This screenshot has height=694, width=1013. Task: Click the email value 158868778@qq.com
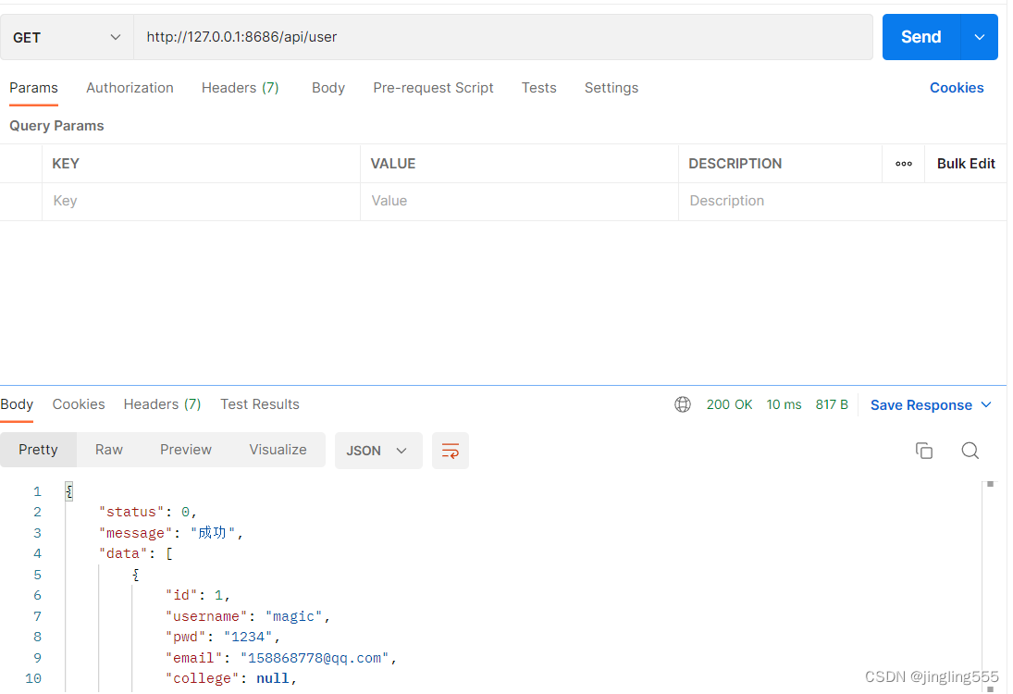tap(315, 658)
